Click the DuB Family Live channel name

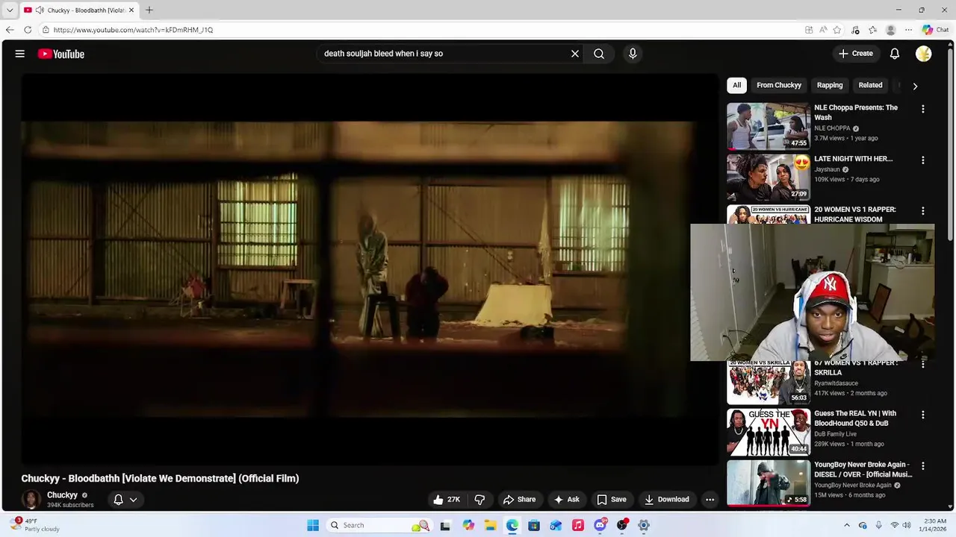(x=836, y=434)
